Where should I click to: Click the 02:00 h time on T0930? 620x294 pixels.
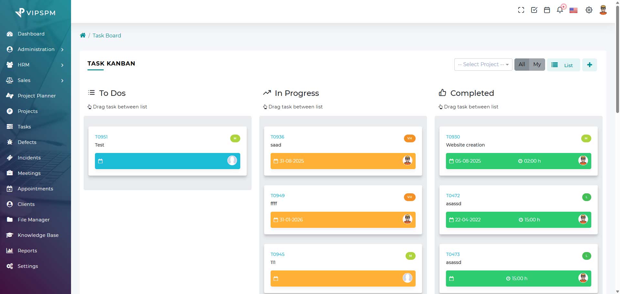pos(530,161)
